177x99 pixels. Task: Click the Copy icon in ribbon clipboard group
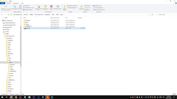click(15, 7)
